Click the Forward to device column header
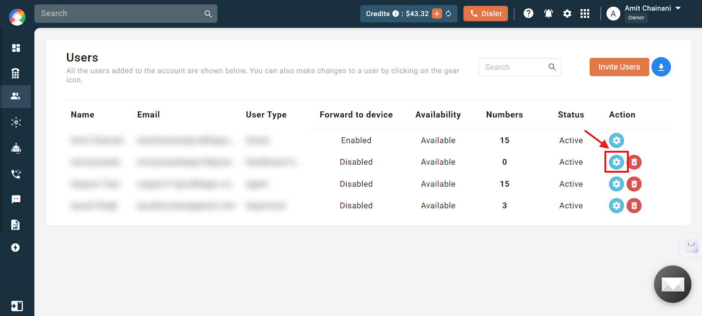Image resolution: width=702 pixels, height=316 pixels. [356, 115]
